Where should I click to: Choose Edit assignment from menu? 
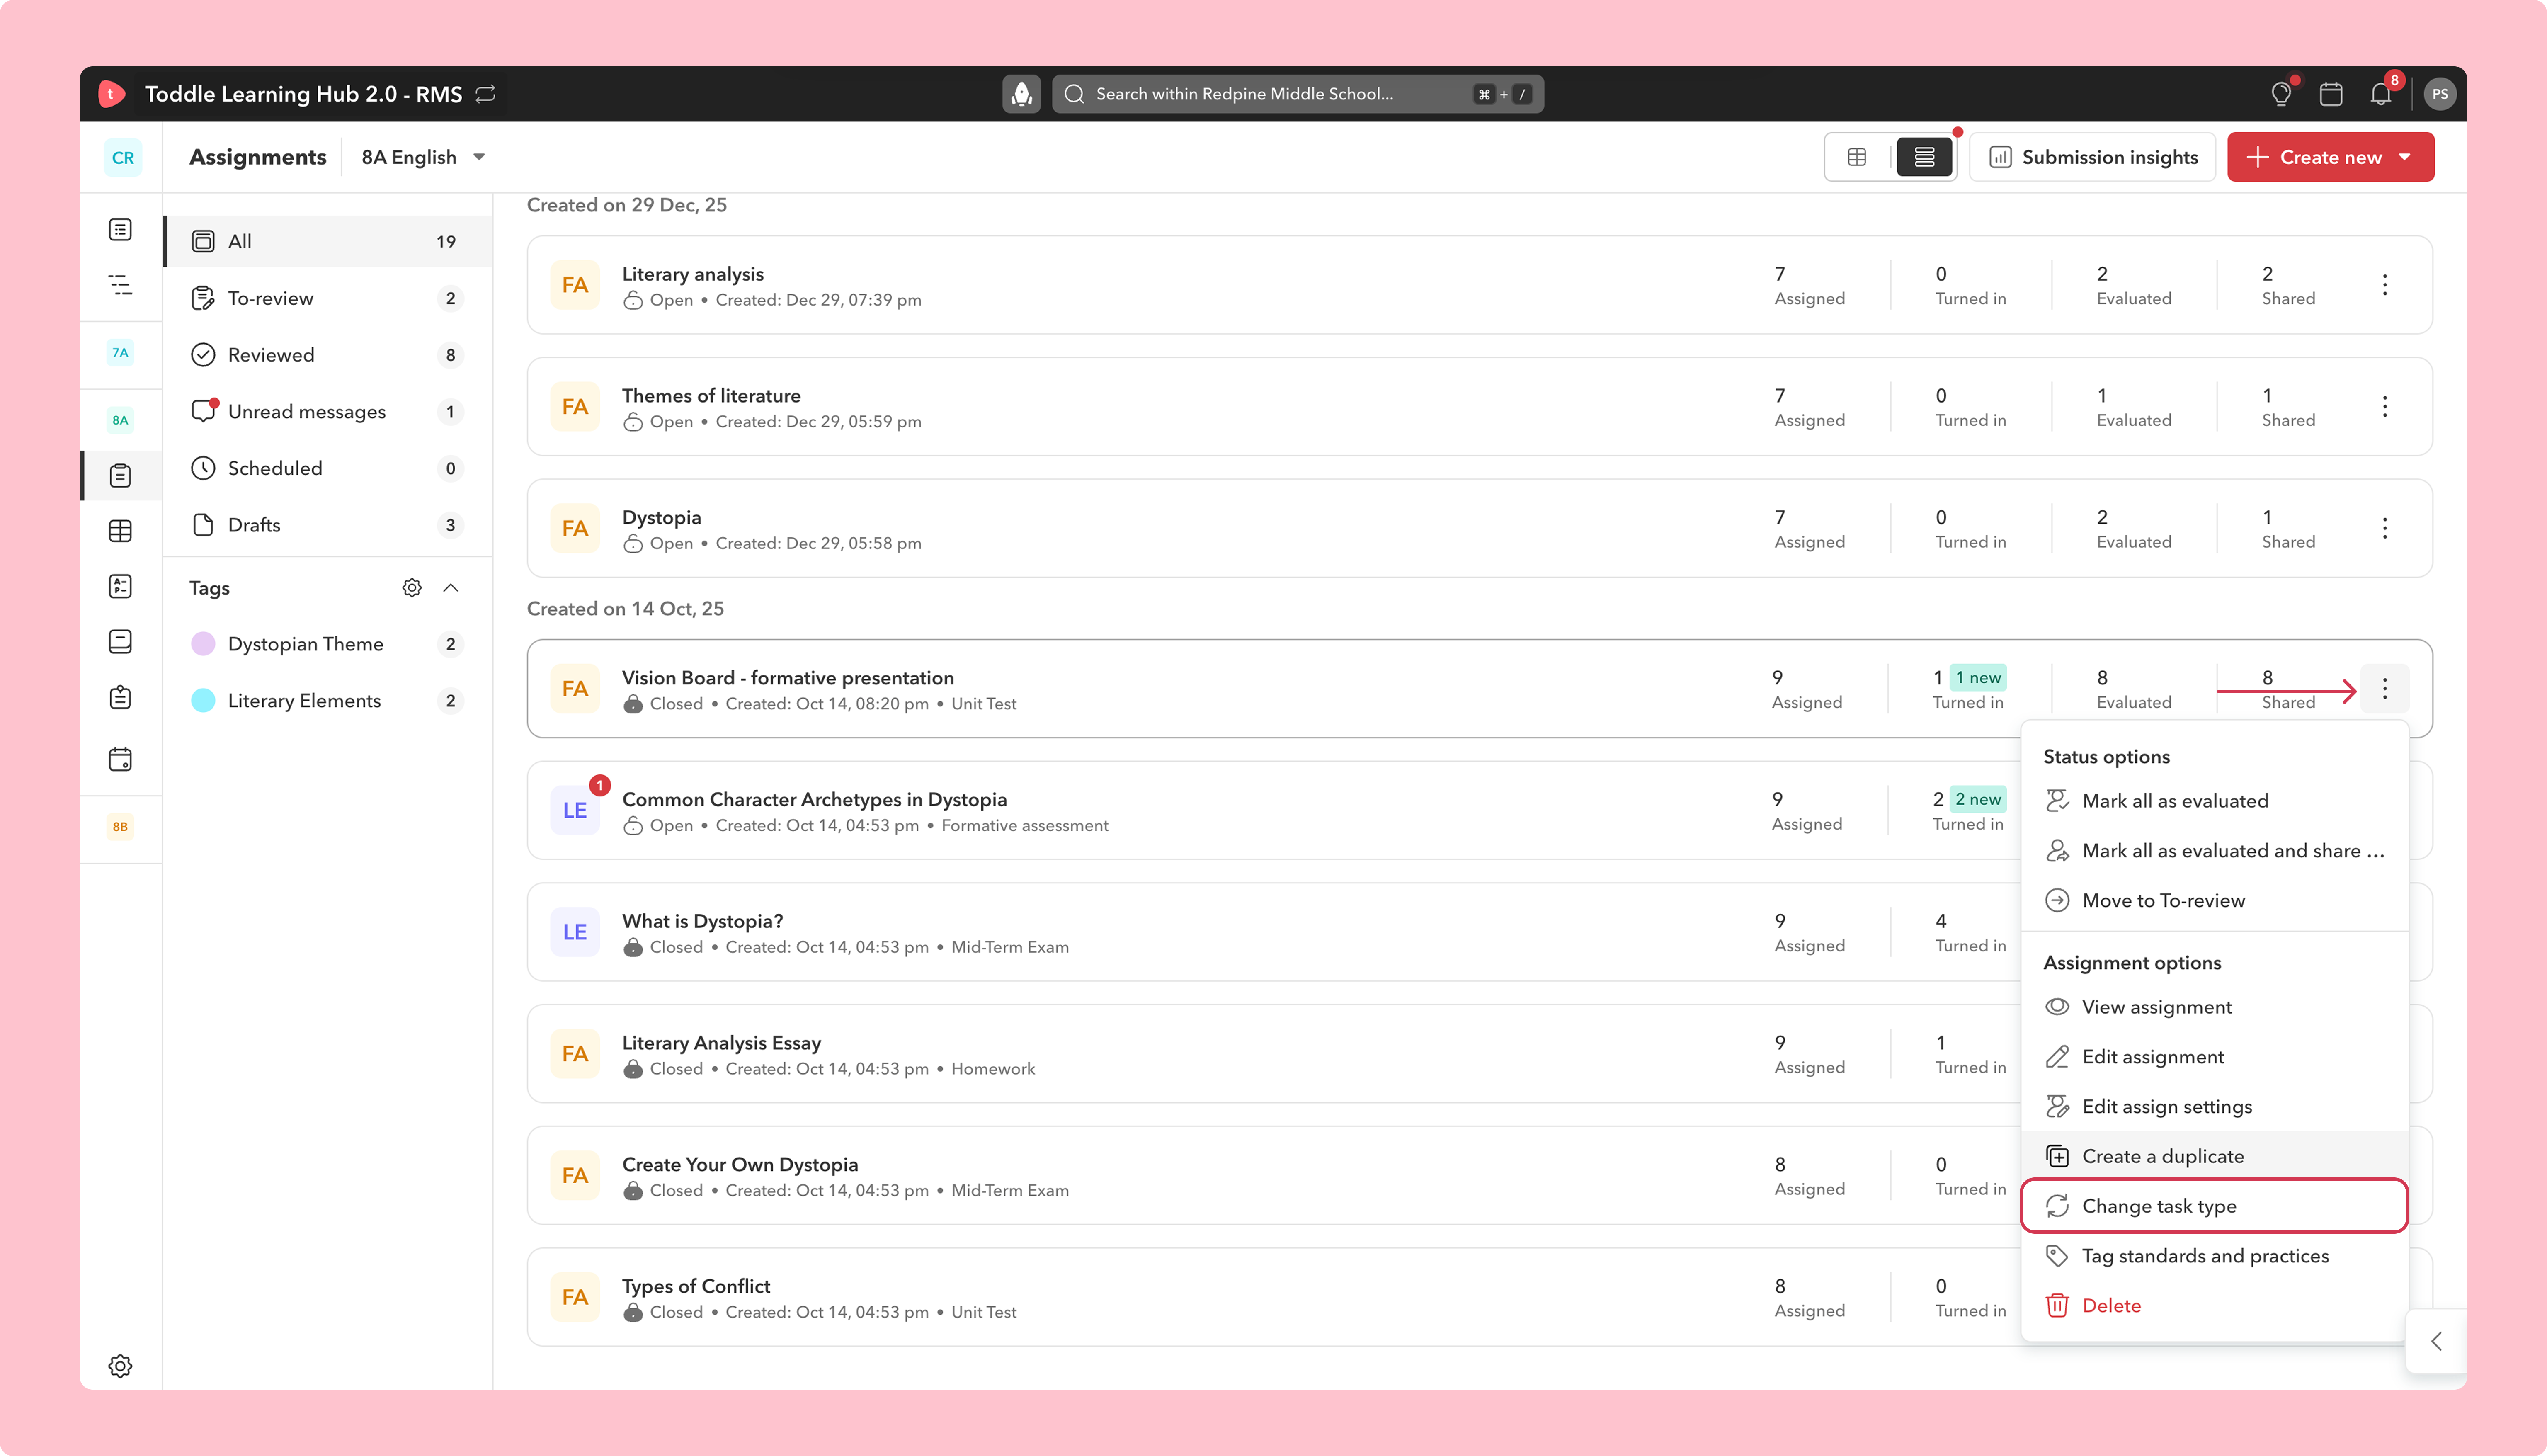[2213, 1057]
